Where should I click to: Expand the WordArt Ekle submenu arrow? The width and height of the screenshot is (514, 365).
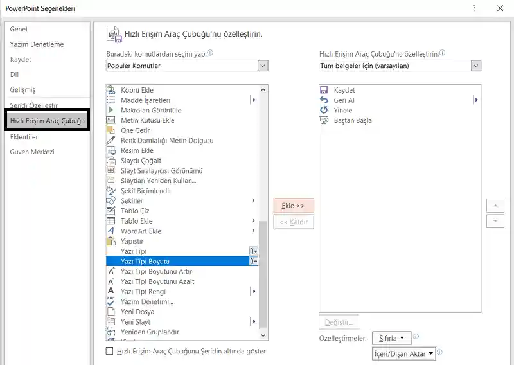pos(253,231)
